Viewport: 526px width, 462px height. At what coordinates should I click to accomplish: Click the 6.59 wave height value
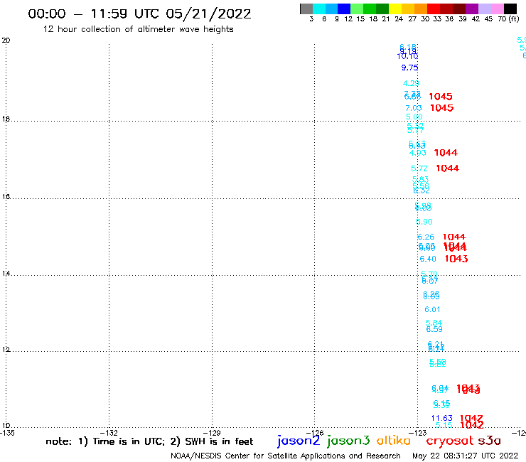434,330
